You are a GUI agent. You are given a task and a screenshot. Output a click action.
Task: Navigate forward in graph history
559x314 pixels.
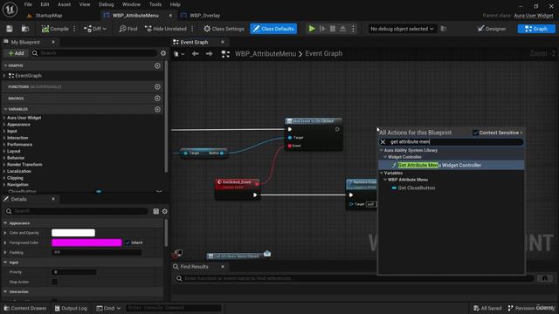pos(210,54)
